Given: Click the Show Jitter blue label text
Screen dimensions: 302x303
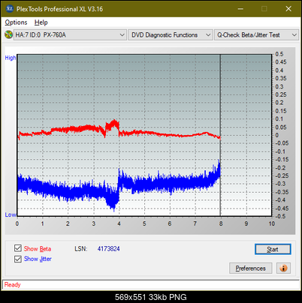Looking at the screenshot, I should (38, 259).
